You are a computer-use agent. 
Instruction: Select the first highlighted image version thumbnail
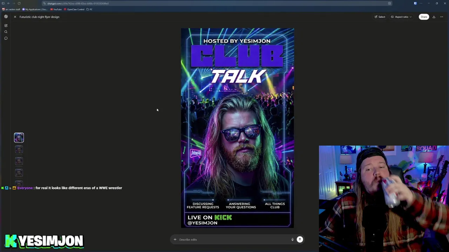point(19,138)
